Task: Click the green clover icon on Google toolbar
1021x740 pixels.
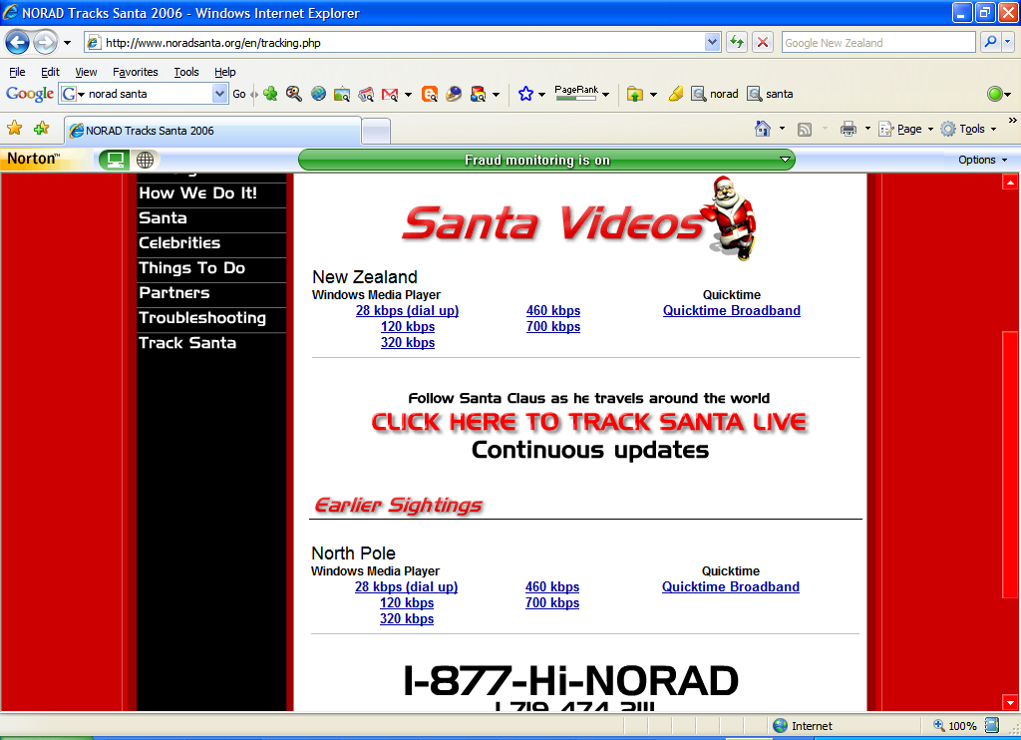Action: point(270,94)
